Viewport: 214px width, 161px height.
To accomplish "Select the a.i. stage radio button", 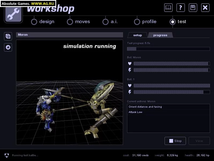I will 105,22.
